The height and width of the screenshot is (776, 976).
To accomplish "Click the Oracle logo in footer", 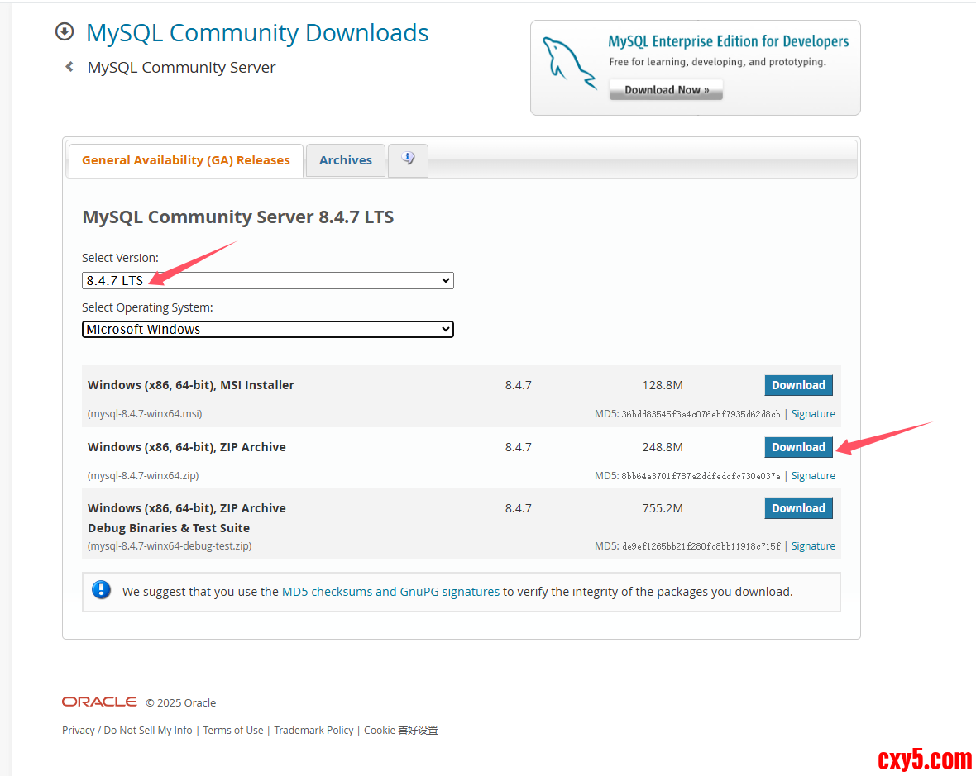I will click(99, 702).
